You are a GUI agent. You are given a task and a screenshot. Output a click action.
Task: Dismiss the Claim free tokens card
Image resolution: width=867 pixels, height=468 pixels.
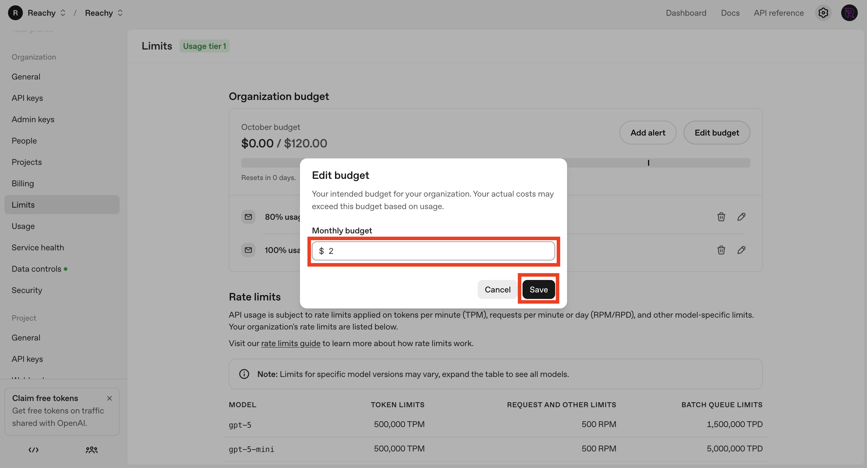click(x=109, y=398)
